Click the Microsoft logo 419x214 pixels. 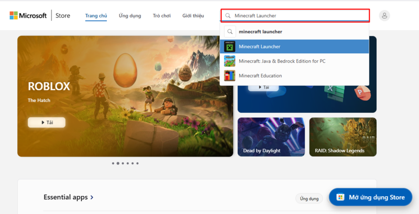pyautogui.click(x=28, y=16)
